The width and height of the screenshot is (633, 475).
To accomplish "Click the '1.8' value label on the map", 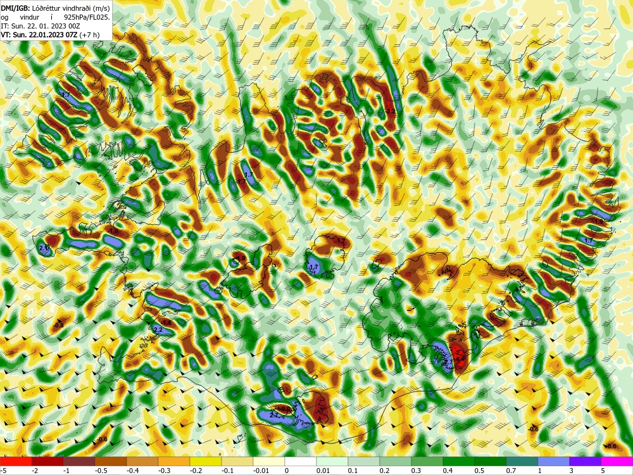I will 166,323.
